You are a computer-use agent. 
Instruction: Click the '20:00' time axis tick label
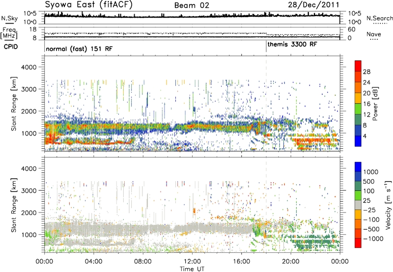[291, 262]
